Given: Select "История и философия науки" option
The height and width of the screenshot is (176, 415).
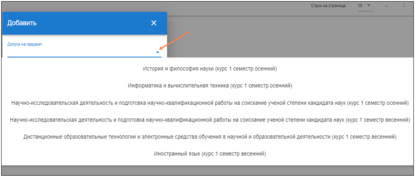Looking at the screenshot, I should (209, 69).
